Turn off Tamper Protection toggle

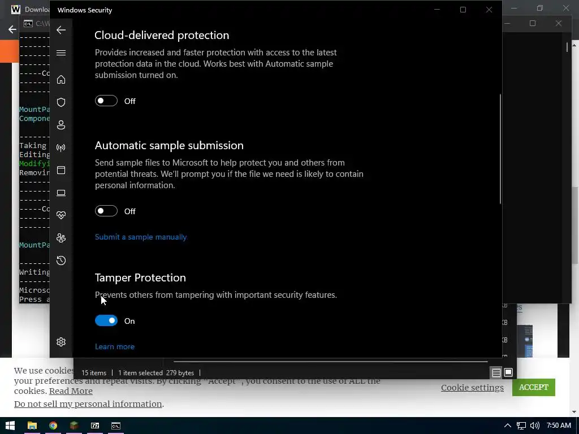pyautogui.click(x=106, y=320)
